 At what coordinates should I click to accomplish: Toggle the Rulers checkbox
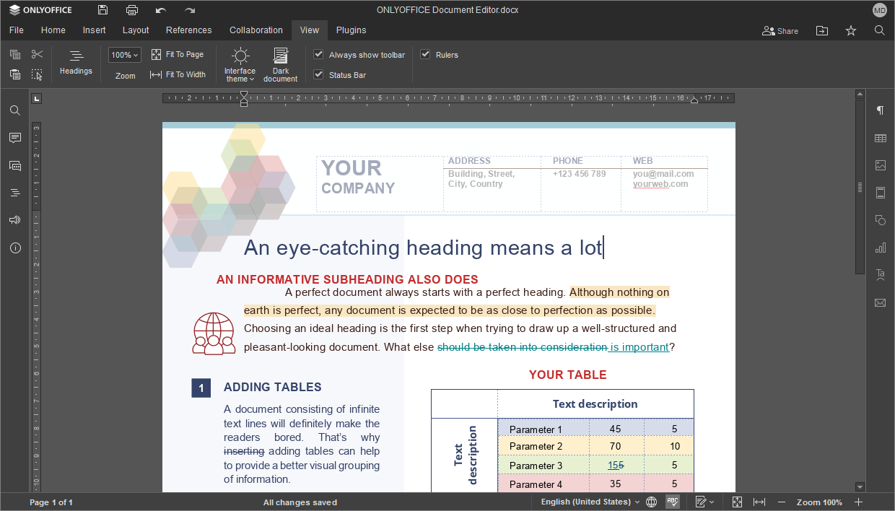pyautogui.click(x=425, y=54)
